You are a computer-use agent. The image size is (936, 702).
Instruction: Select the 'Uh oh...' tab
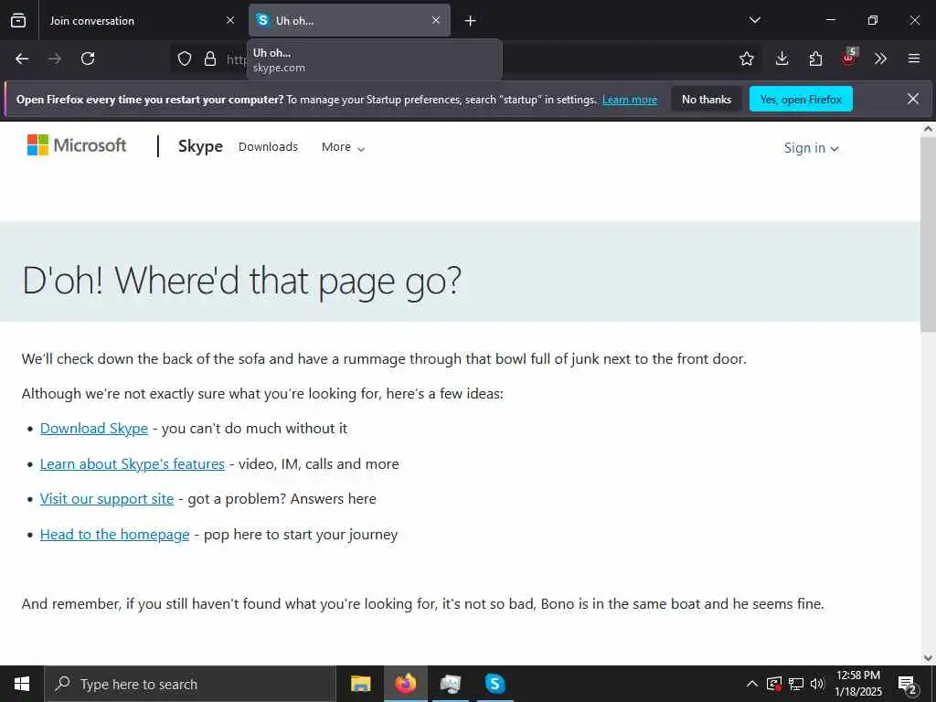click(x=349, y=20)
